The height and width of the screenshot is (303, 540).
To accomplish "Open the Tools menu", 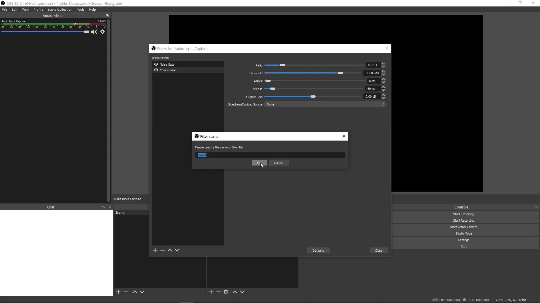I will click(80, 9).
